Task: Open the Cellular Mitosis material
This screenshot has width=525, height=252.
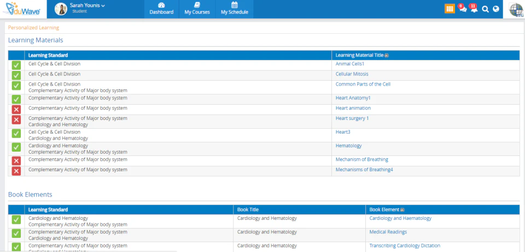Action: (x=352, y=74)
